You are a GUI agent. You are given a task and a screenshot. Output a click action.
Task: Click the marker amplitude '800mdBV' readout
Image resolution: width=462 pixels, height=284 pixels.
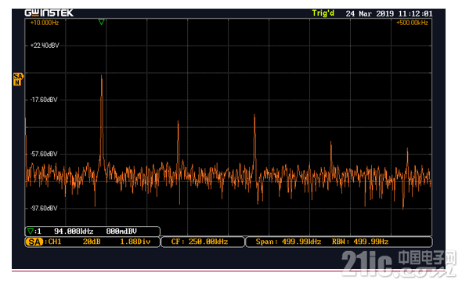[121, 231]
